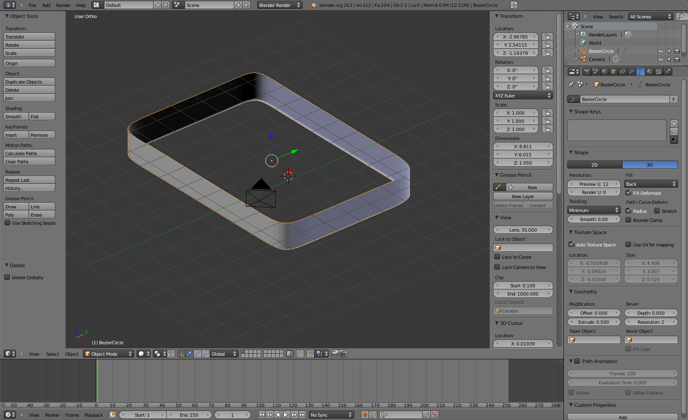688x420 pixels.
Task: Click the Repeat Last button
Action: 29,180
